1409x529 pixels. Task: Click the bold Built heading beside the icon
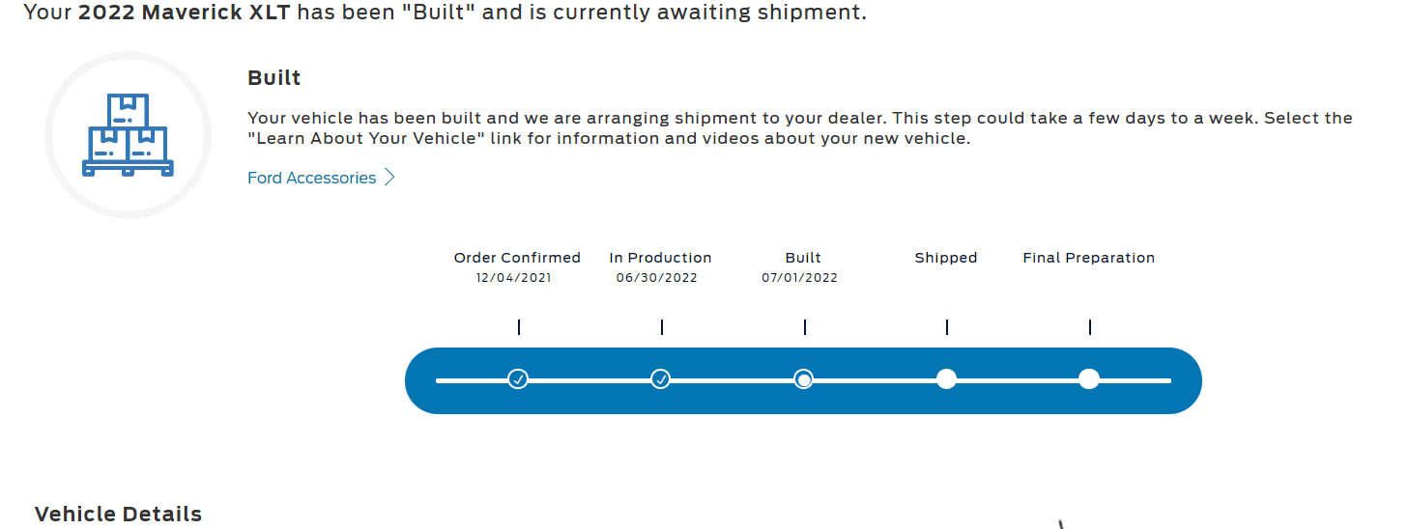(274, 78)
